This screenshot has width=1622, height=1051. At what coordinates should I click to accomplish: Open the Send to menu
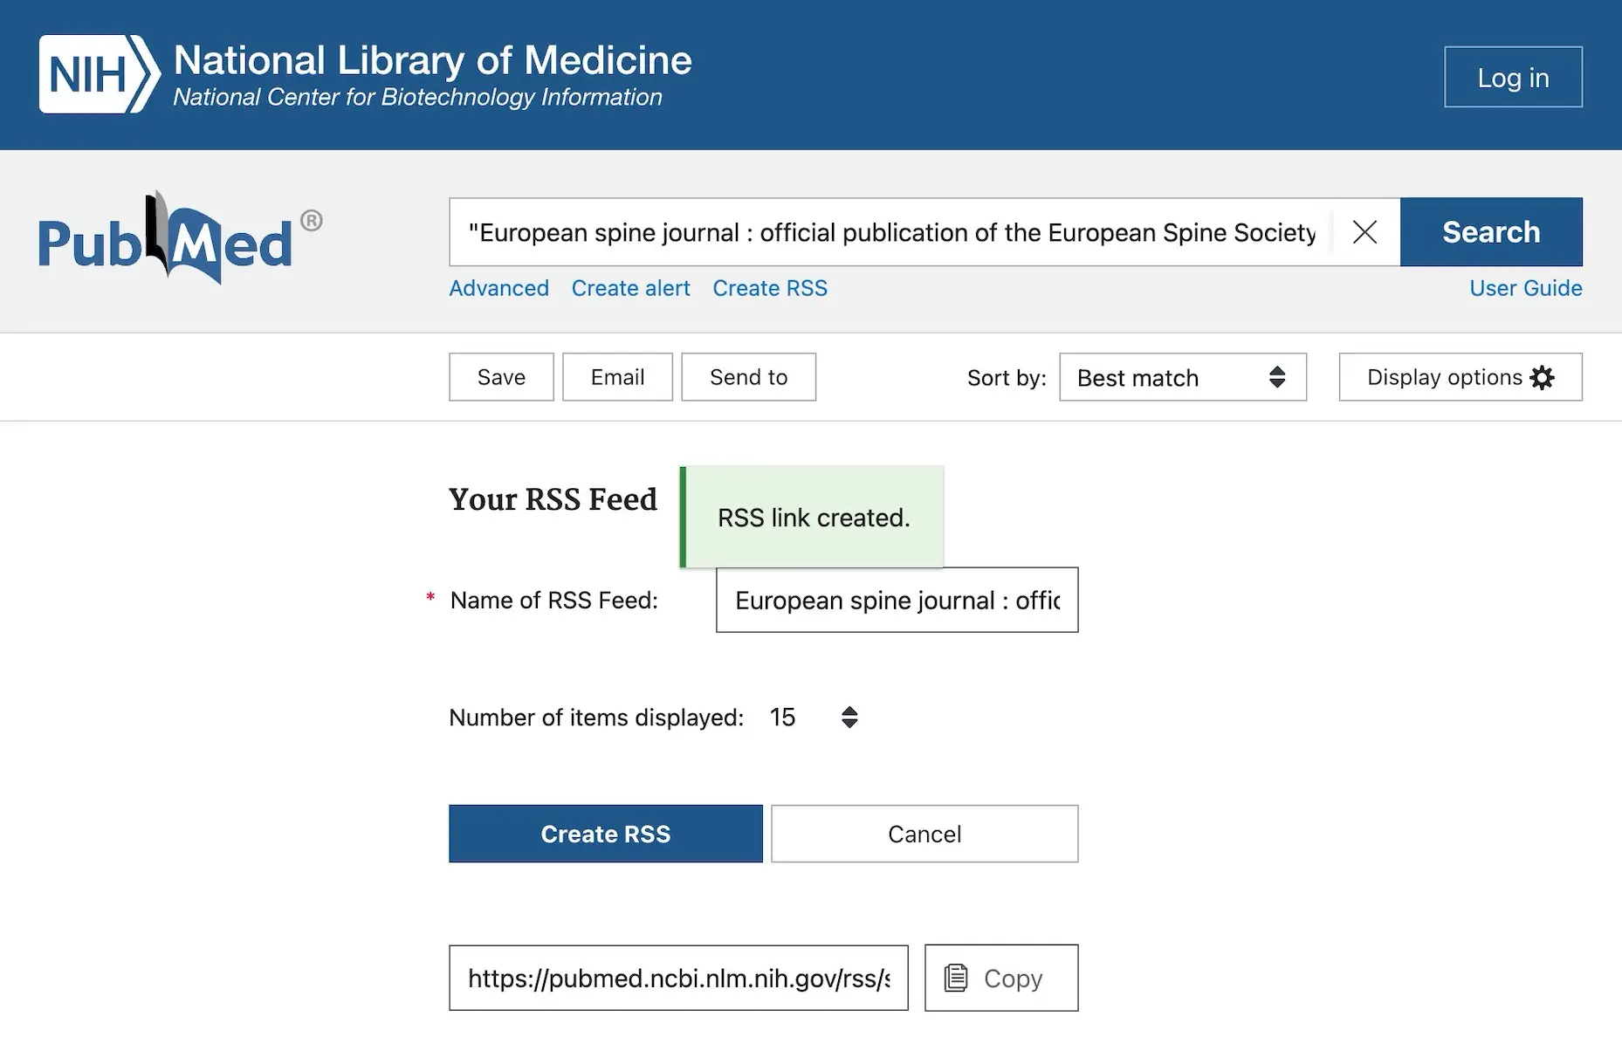point(748,377)
